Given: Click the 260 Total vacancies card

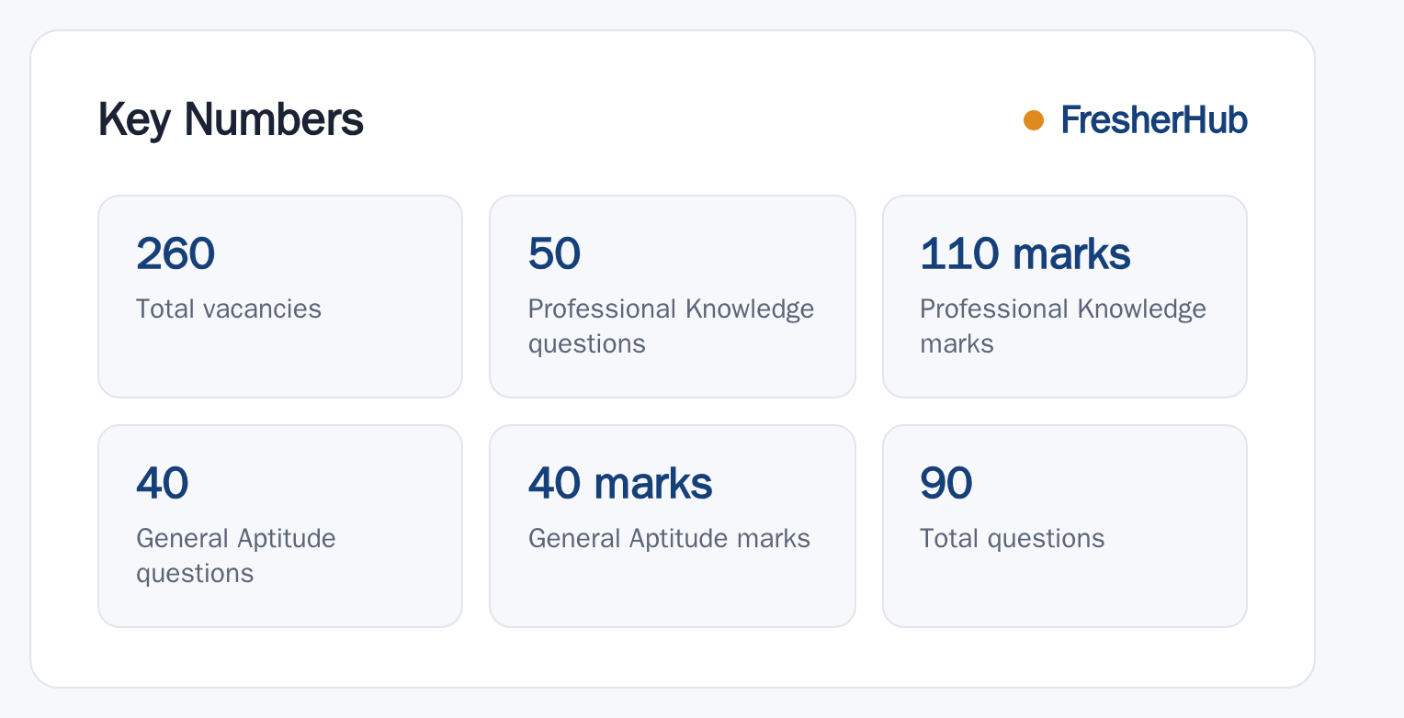Looking at the screenshot, I should pos(280,297).
